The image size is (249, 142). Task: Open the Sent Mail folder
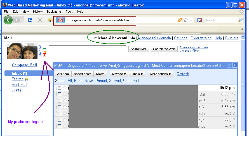(x=19, y=84)
